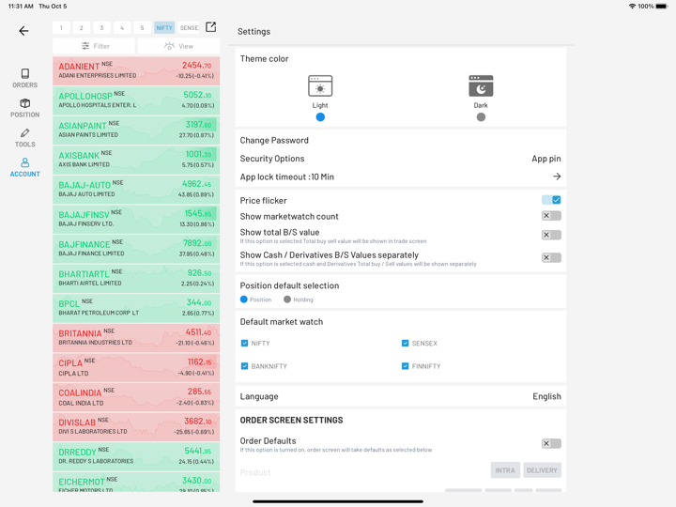This screenshot has height=507, width=676.
Task: Select the Dark theme icon
Action: click(x=481, y=87)
